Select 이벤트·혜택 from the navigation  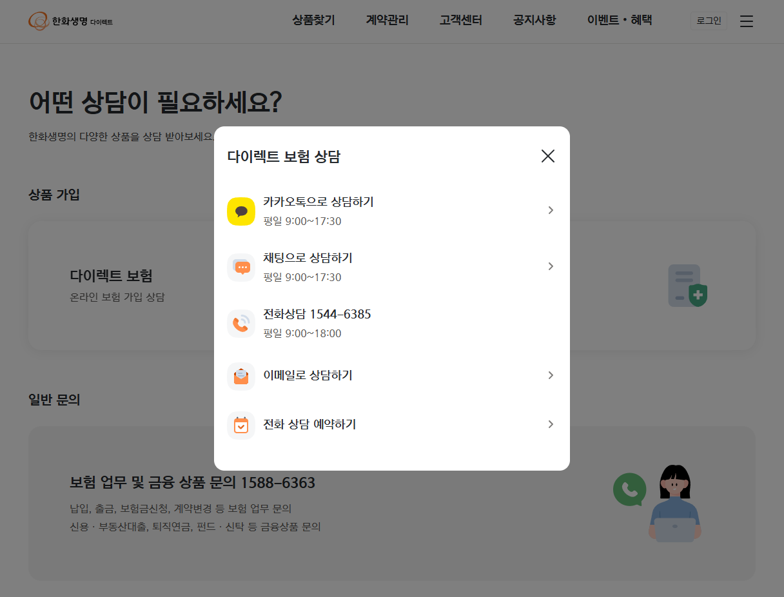click(618, 20)
